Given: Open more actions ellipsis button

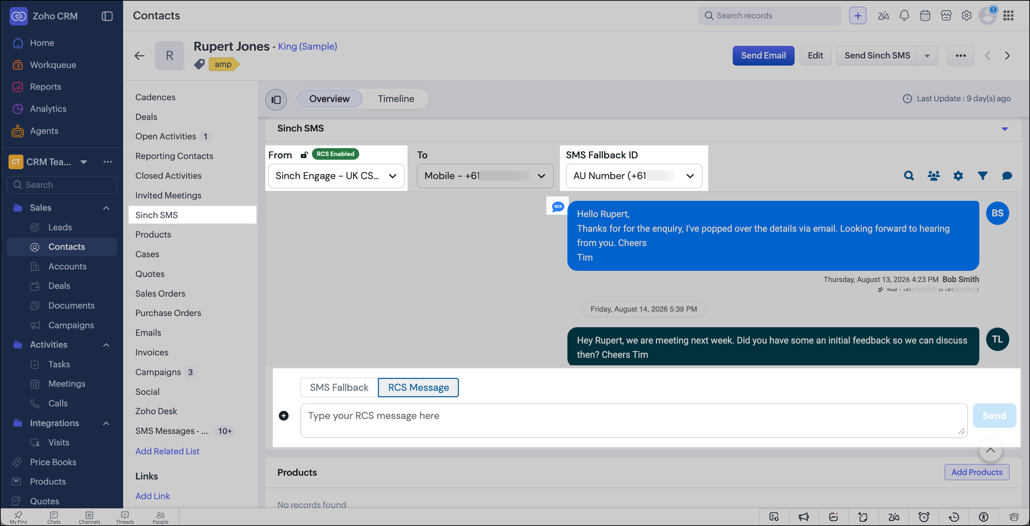Looking at the screenshot, I should (x=960, y=56).
